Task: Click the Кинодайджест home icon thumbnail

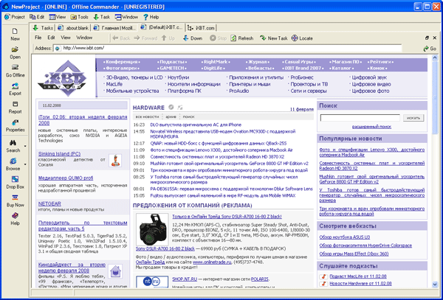Action: click(x=115, y=271)
